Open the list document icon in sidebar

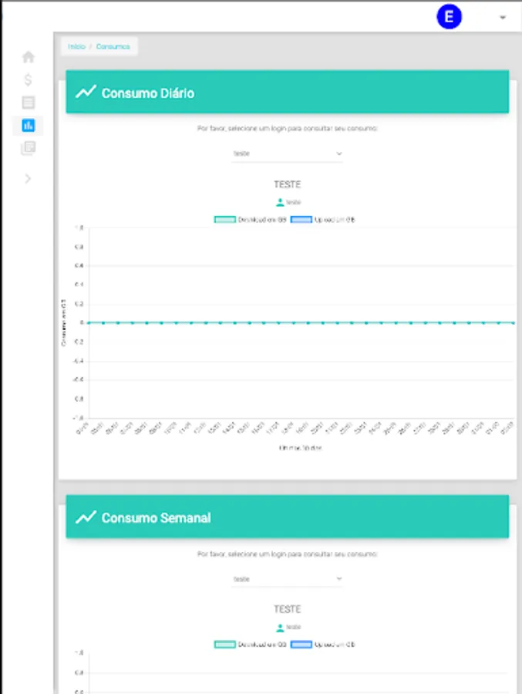click(29, 103)
